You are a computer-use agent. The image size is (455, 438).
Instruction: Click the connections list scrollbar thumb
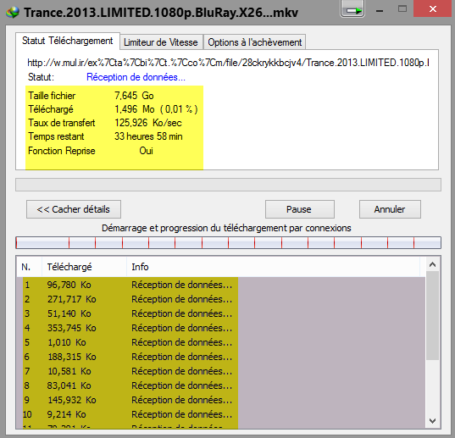click(x=432, y=316)
